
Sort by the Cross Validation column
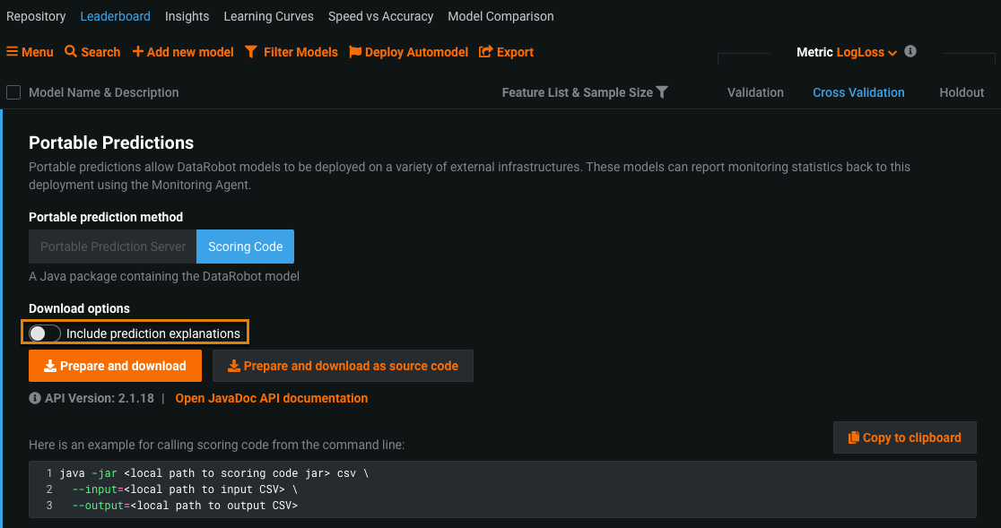coord(858,92)
